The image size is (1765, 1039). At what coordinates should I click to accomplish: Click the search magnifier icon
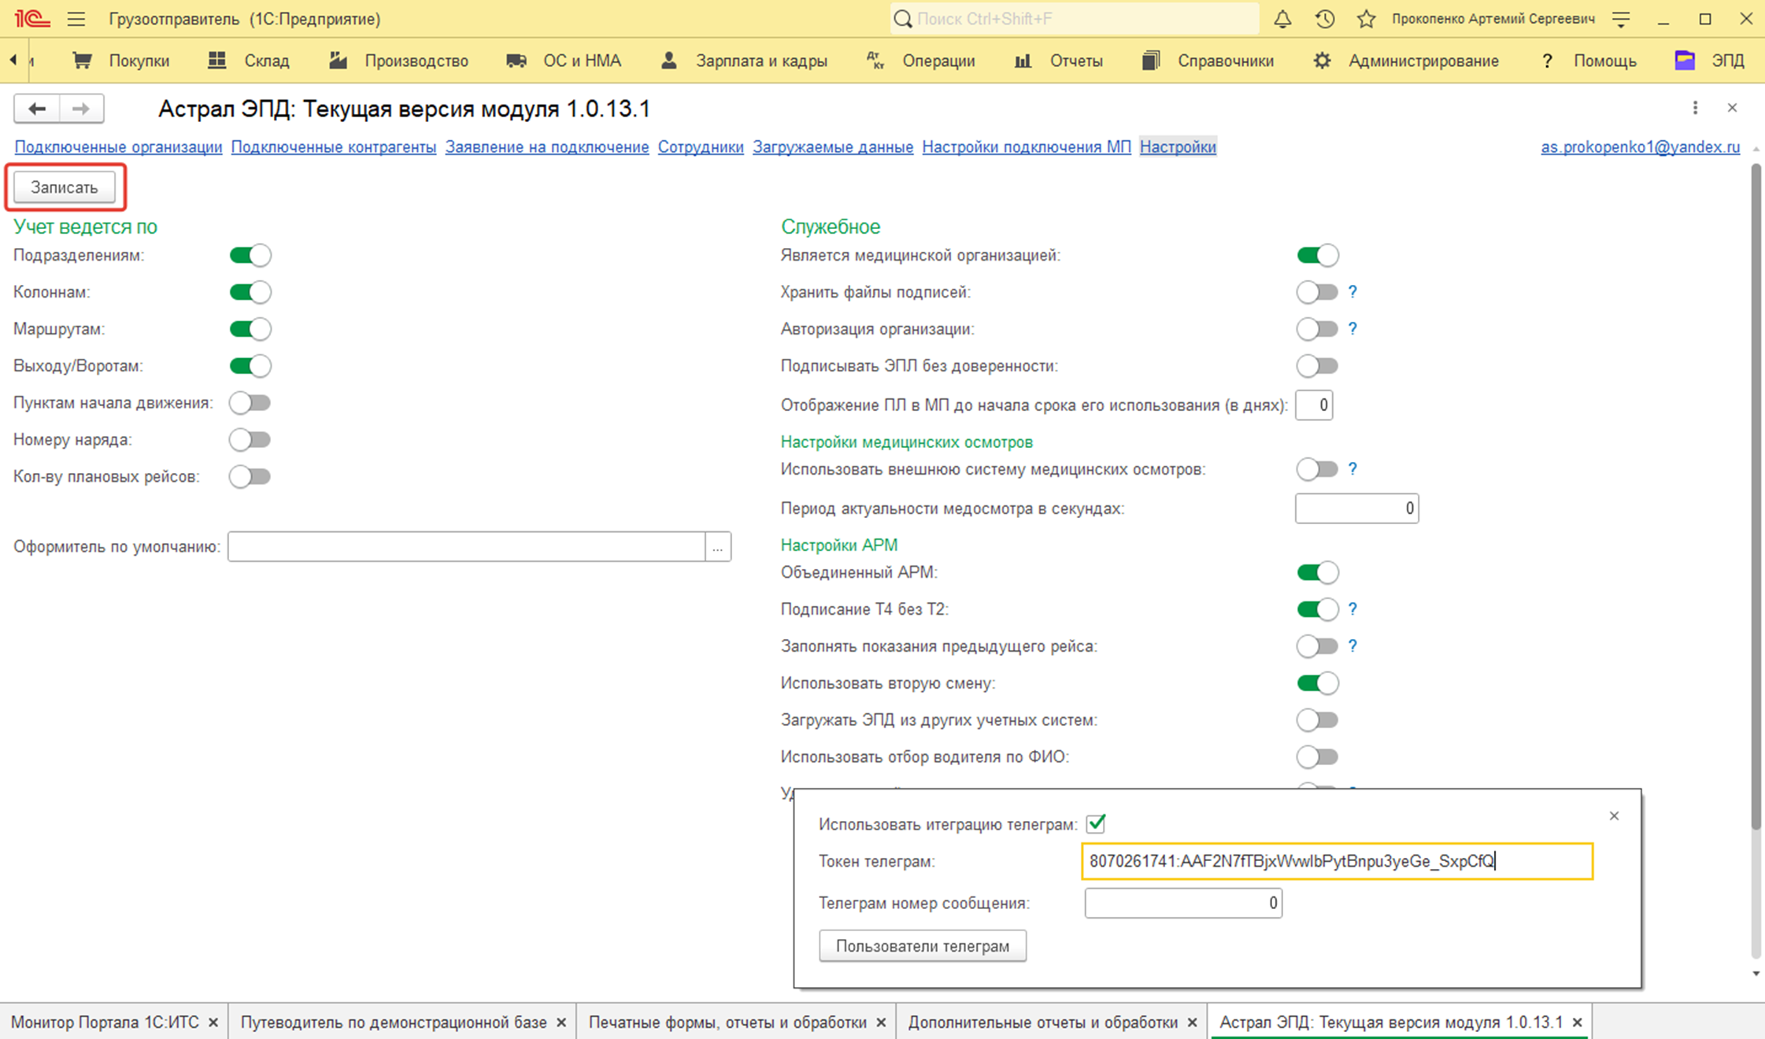904,19
